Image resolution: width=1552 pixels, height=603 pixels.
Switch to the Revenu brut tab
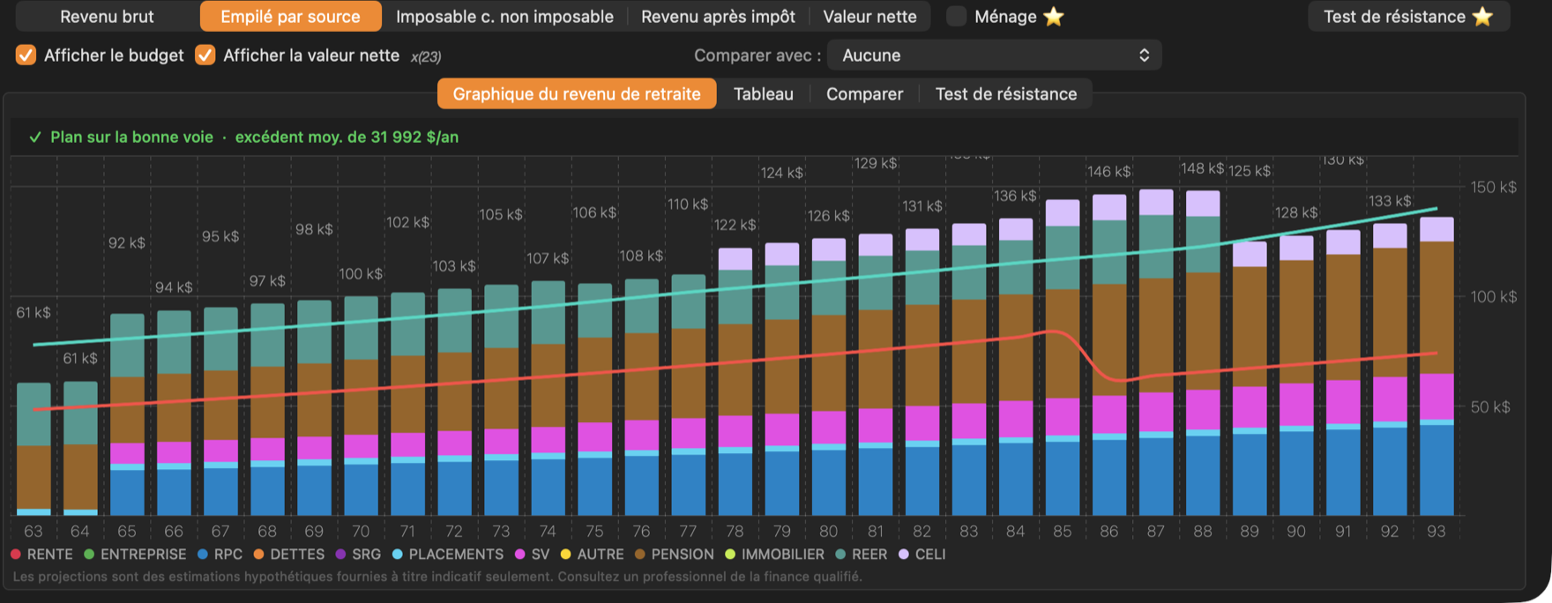107,17
